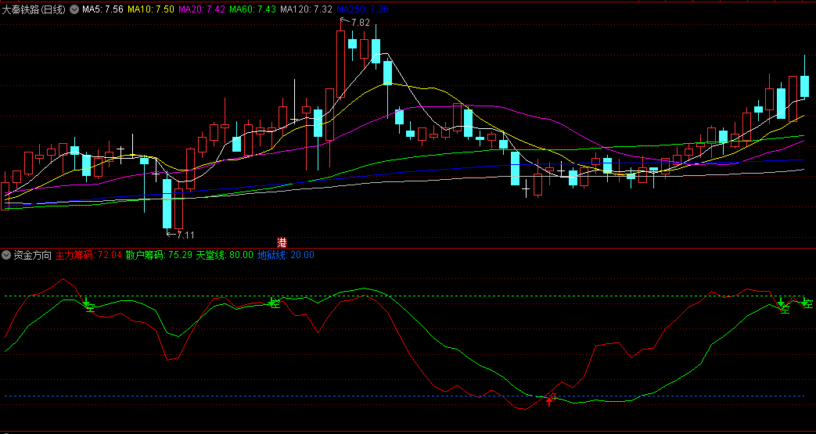Select the magenta MA20: 7.42 label

[x=201, y=9]
